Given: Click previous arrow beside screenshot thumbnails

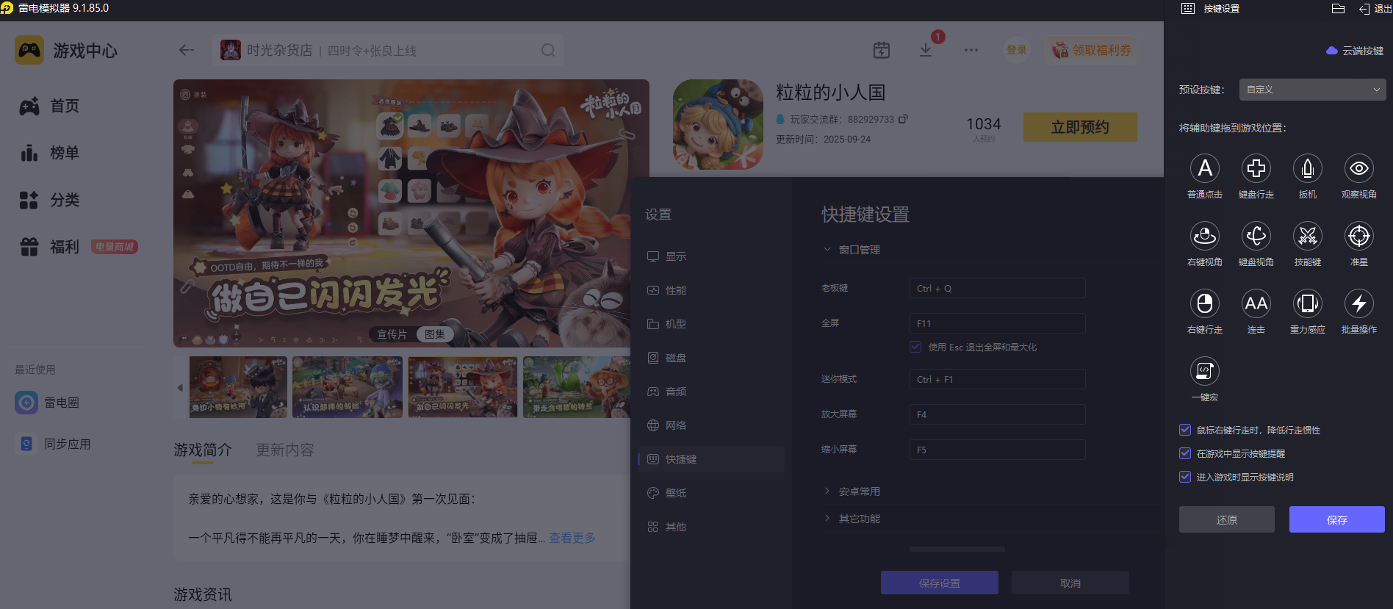Looking at the screenshot, I should tap(180, 388).
